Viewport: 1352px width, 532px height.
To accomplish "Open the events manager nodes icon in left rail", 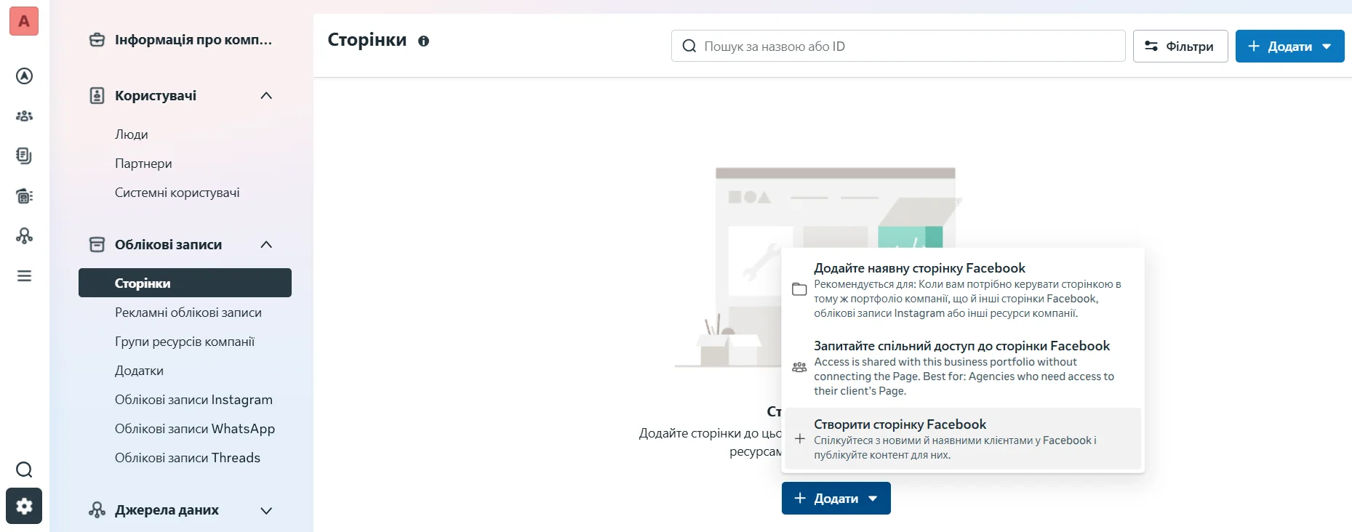I will 24,235.
